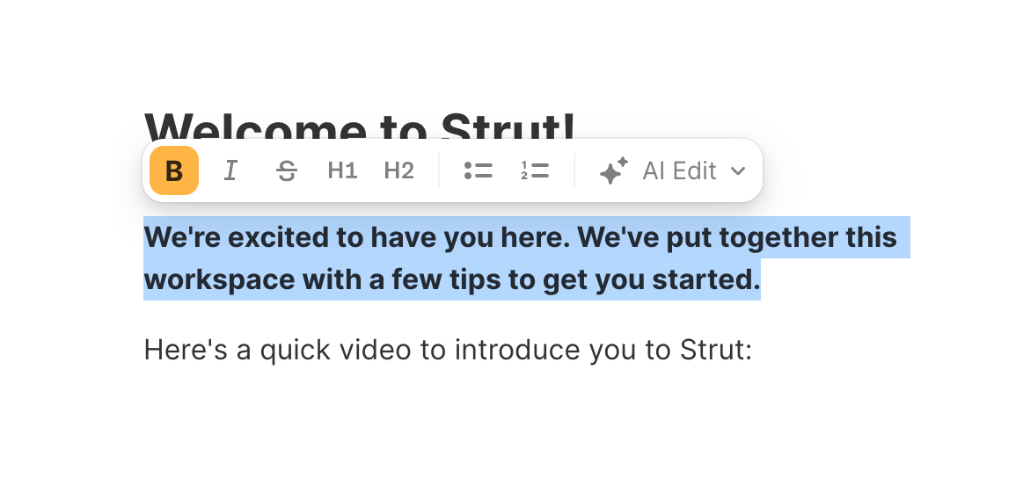Convert selection to Heading 2
The width and height of the screenshot is (1023, 478).
tap(398, 170)
